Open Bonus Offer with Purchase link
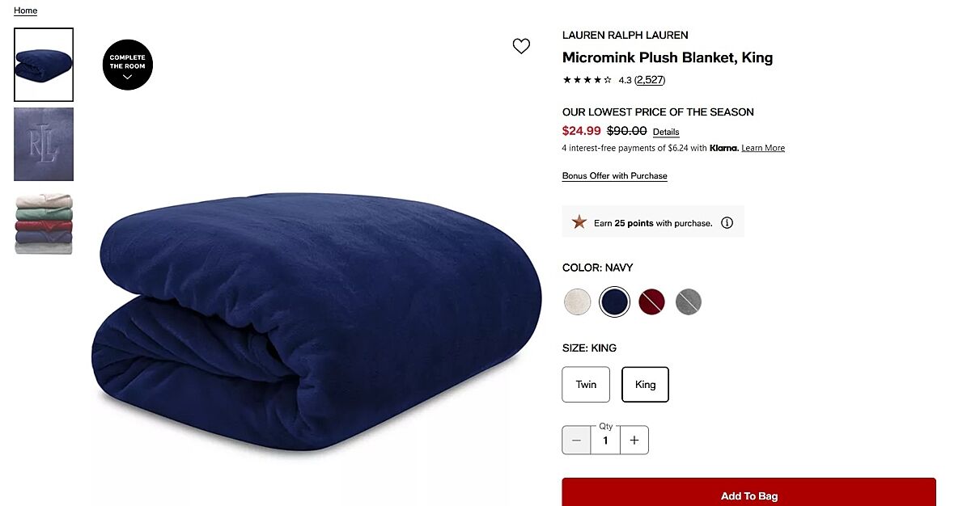This screenshot has height=506, width=971. click(615, 176)
